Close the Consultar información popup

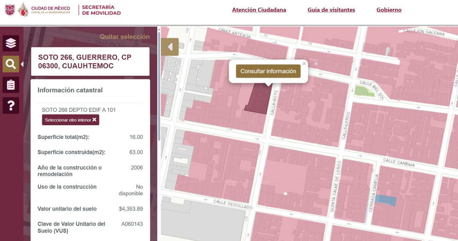[304, 64]
